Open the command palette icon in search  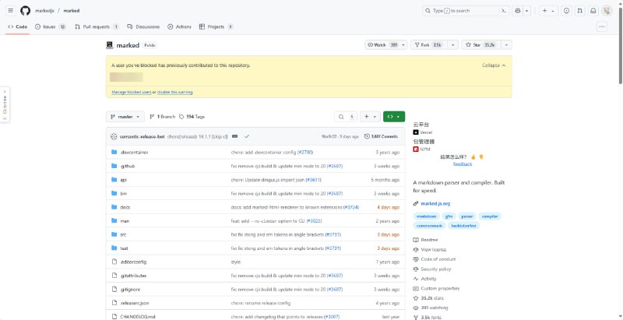[505, 11]
